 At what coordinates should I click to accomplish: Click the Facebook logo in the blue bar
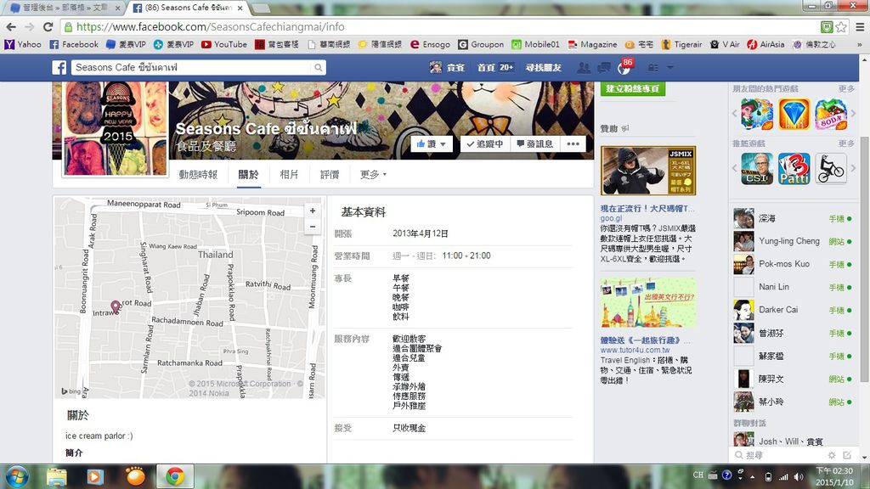tap(59, 68)
